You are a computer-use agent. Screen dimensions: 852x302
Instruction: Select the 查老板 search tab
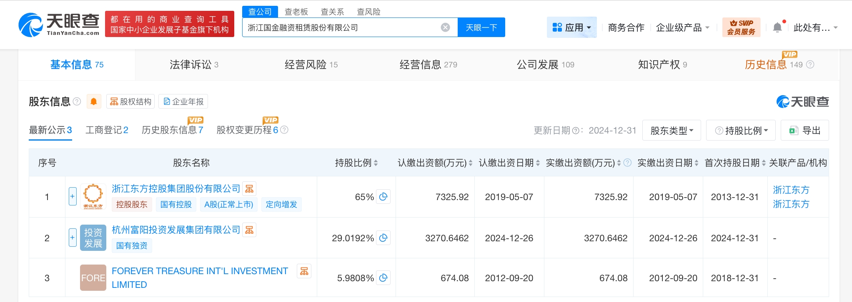tap(296, 12)
